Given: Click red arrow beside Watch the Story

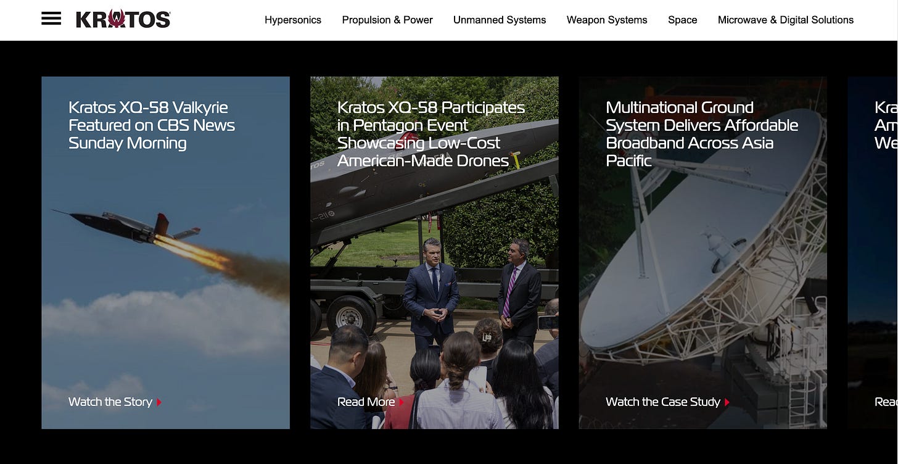Looking at the screenshot, I should [159, 402].
